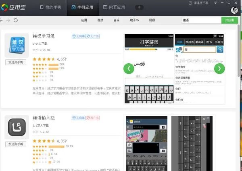Click the vertical scrollbar thumb on the right
The image size is (242, 171).
point(239,51)
